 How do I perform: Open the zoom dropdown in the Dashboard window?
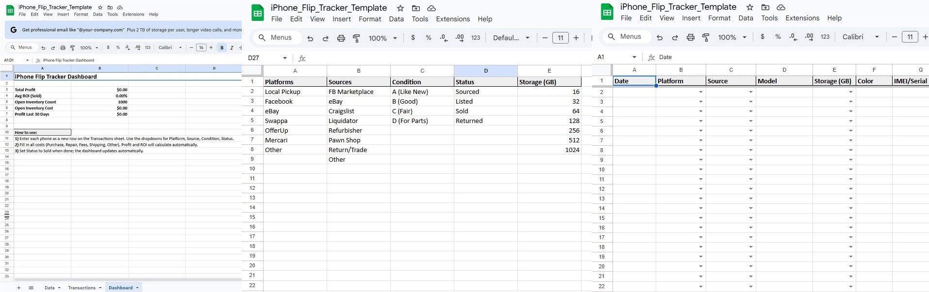89,48
